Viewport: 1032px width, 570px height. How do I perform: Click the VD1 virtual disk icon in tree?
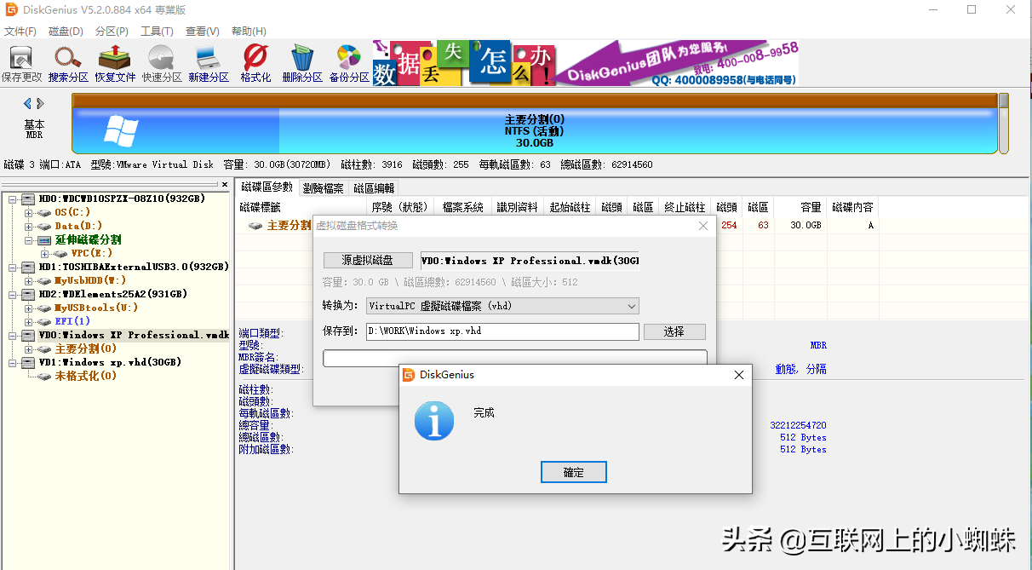click(x=28, y=362)
